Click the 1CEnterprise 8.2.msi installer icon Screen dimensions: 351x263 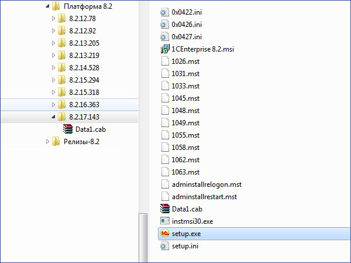(165, 49)
